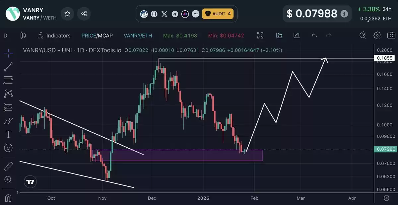Undo the last chart action

(314, 35)
